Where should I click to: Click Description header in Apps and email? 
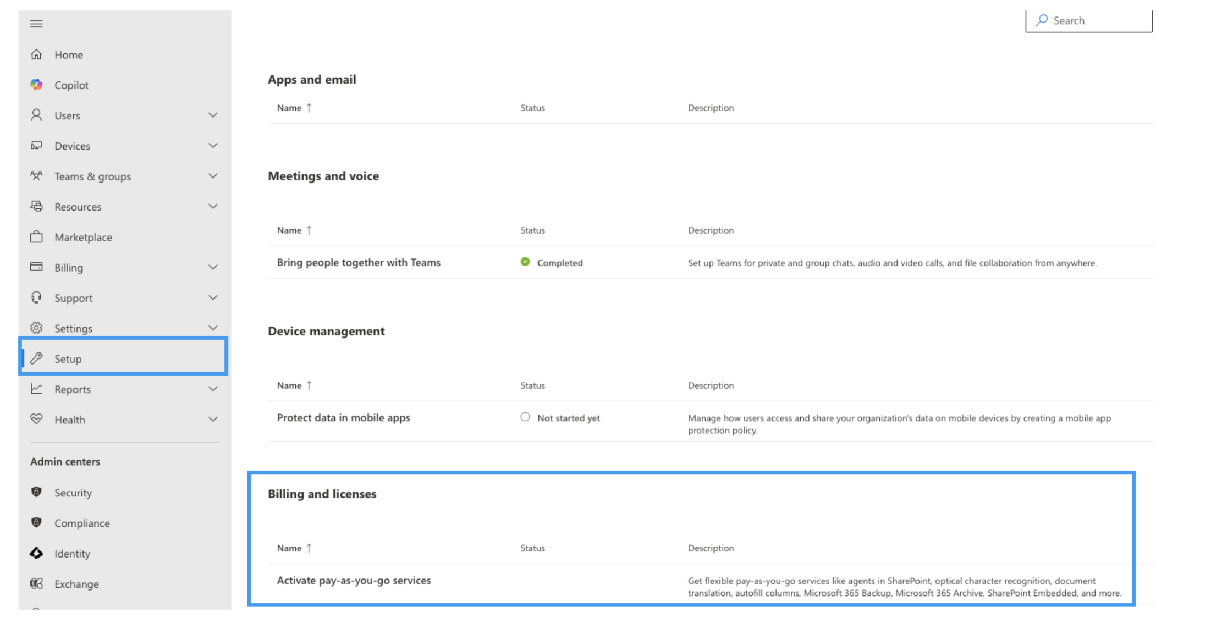[711, 108]
